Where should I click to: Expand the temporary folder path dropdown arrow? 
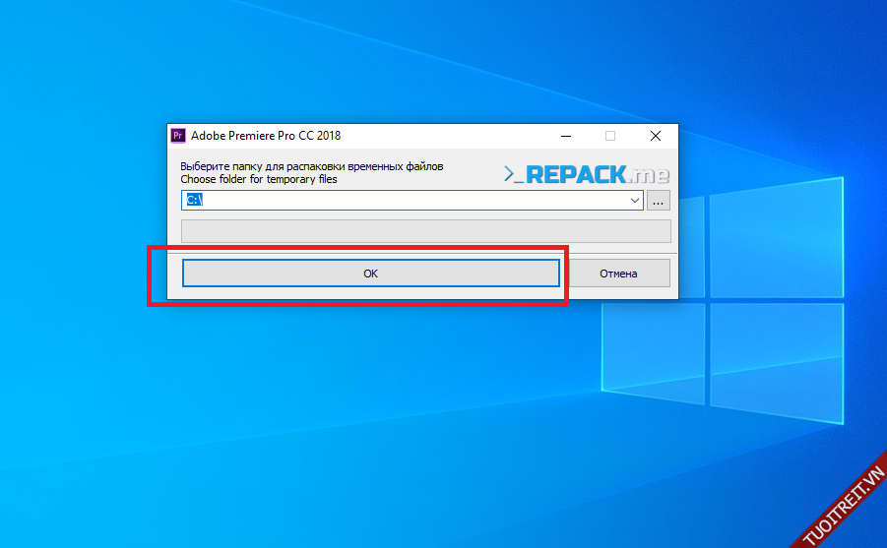(x=635, y=201)
